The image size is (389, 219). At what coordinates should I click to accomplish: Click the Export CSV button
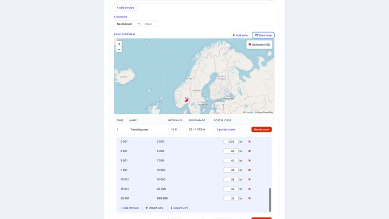[179, 208]
